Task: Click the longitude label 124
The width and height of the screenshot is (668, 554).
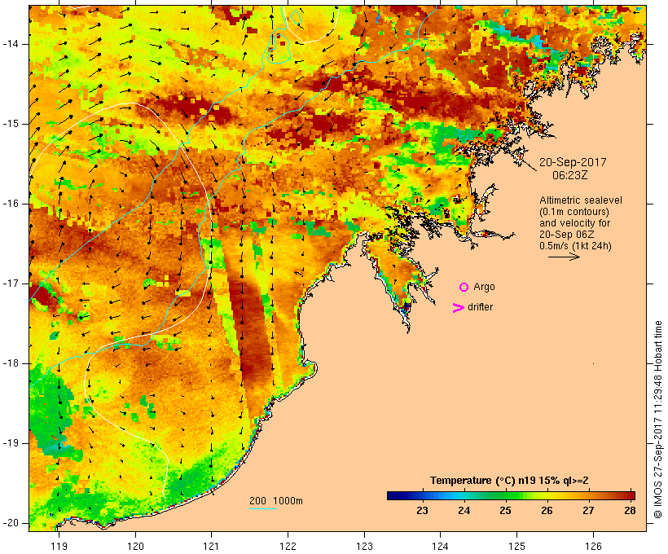Action: click(x=441, y=546)
